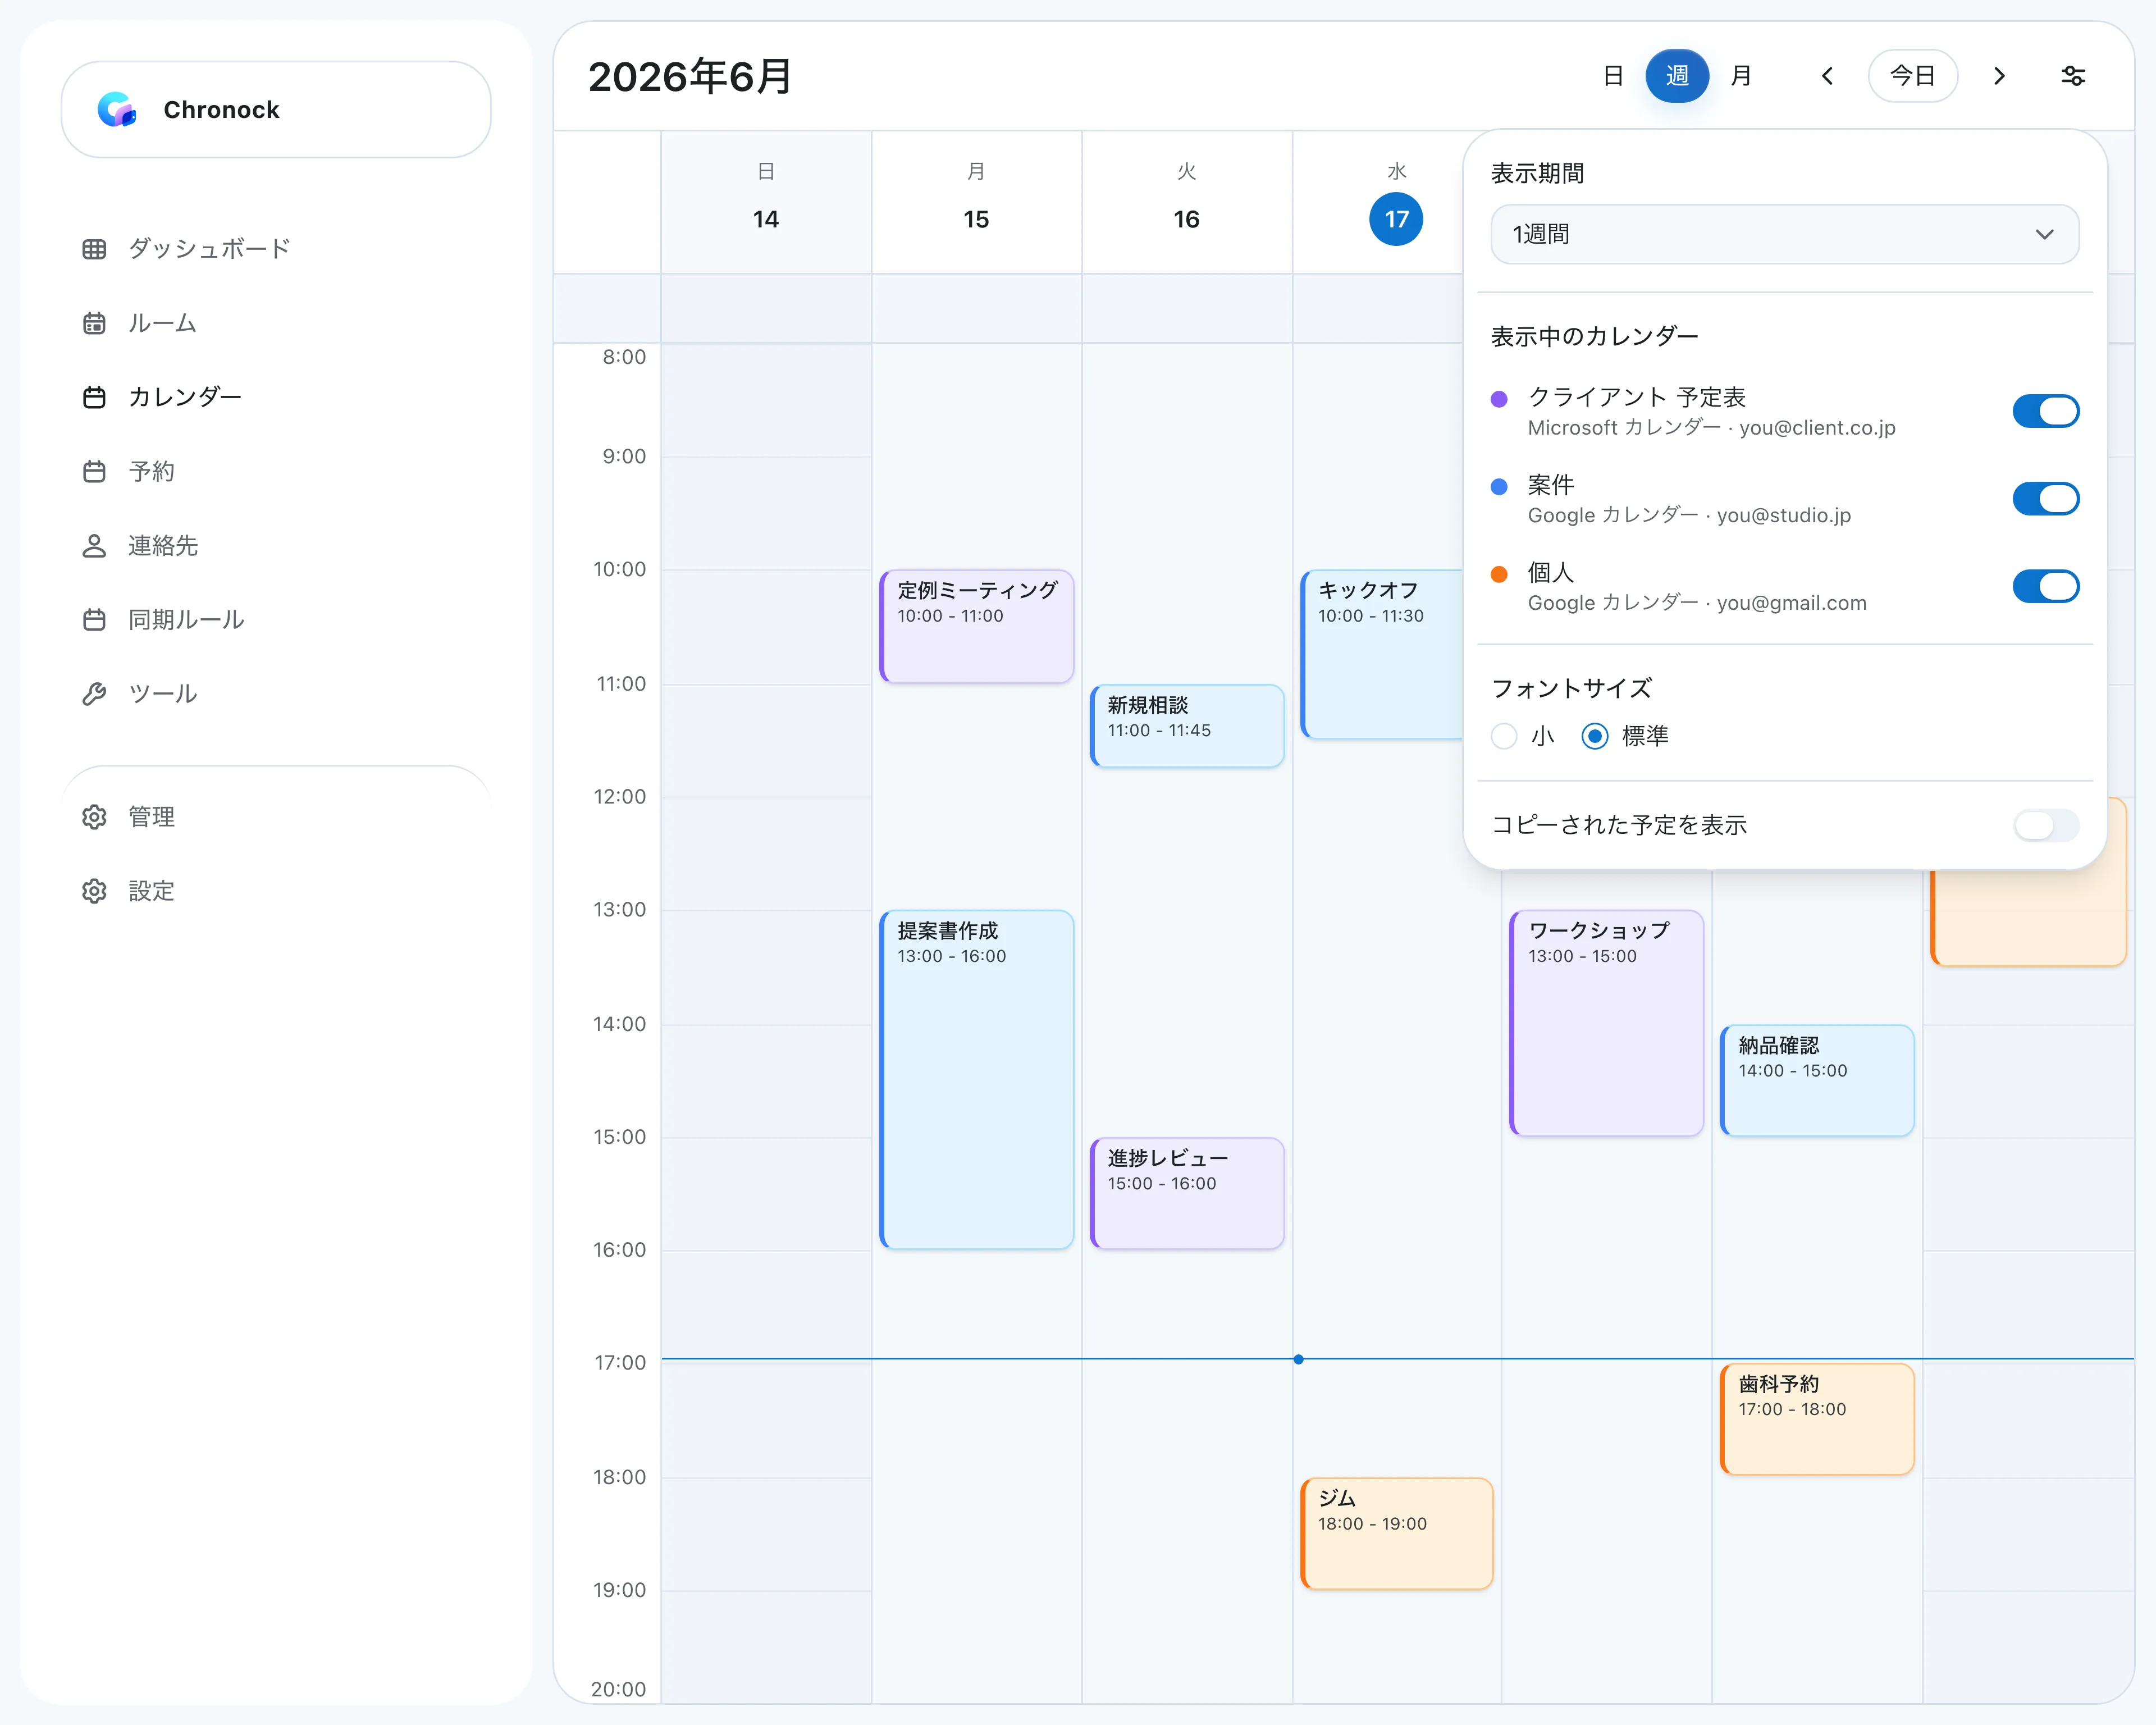Toggle off クライアント 予定表 calendar
2156x1725 pixels.
tap(2046, 411)
